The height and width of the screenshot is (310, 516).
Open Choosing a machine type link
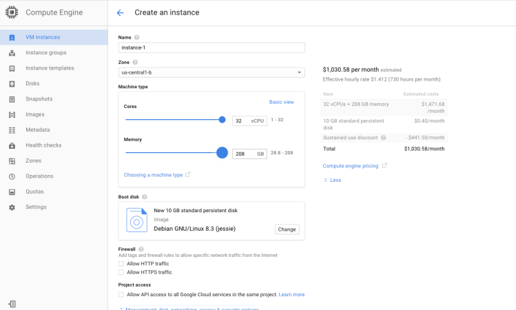click(153, 175)
